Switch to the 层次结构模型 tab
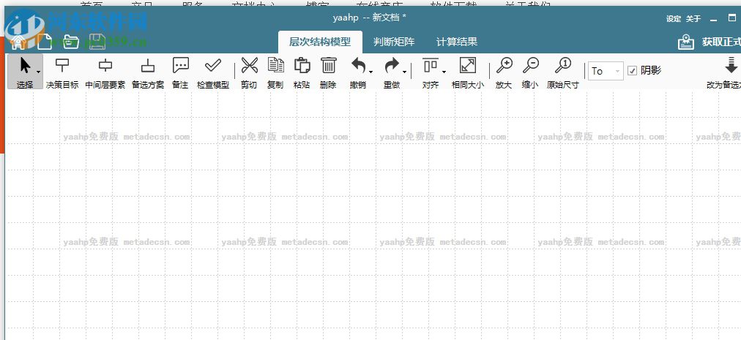 click(x=320, y=42)
